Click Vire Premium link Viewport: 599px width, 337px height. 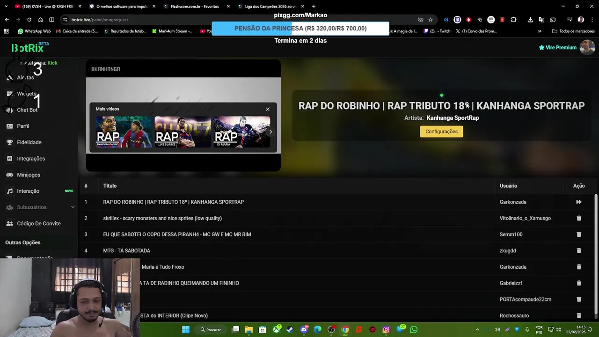[x=557, y=48]
